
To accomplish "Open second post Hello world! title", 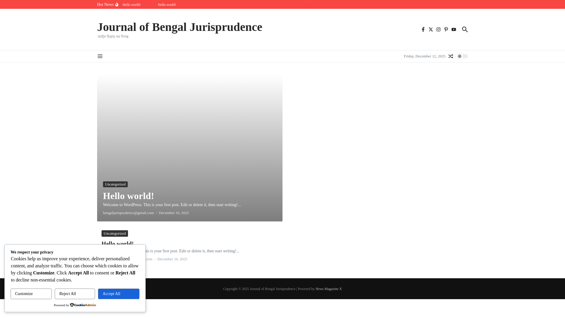I will click(118, 244).
